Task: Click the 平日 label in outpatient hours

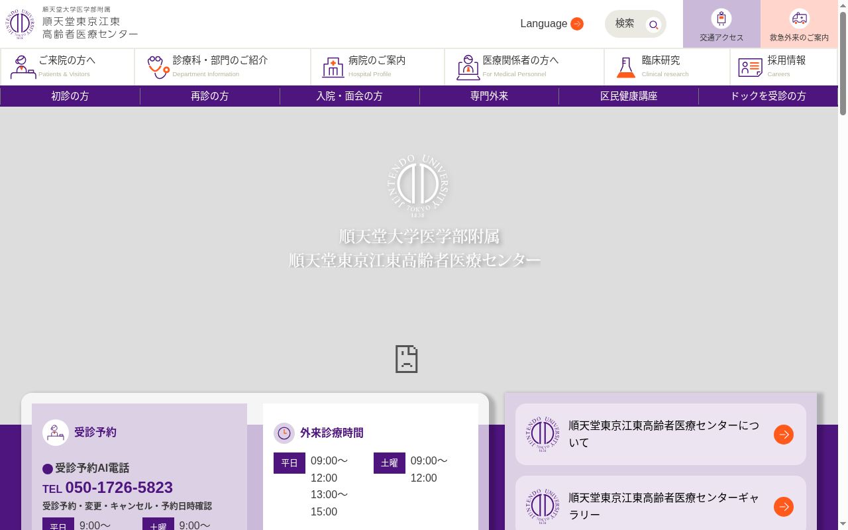Action: pyautogui.click(x=290, y=463)
